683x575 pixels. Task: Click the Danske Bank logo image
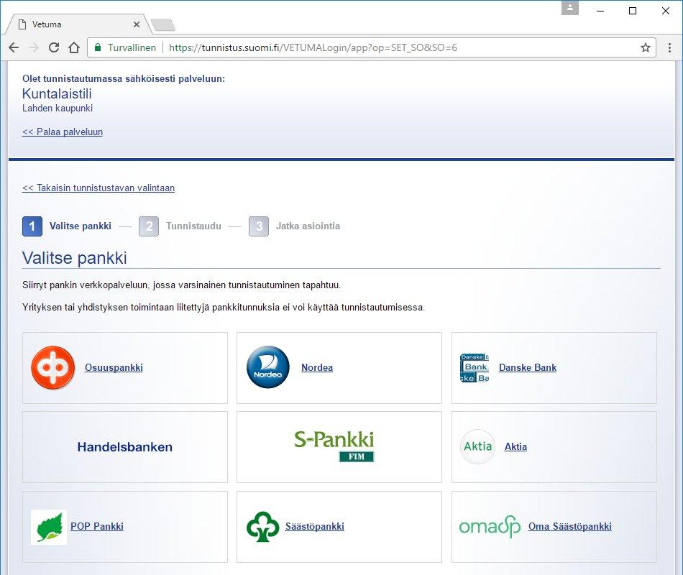click(475, 368)
